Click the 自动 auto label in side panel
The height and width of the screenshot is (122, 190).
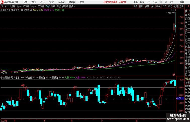187,79
